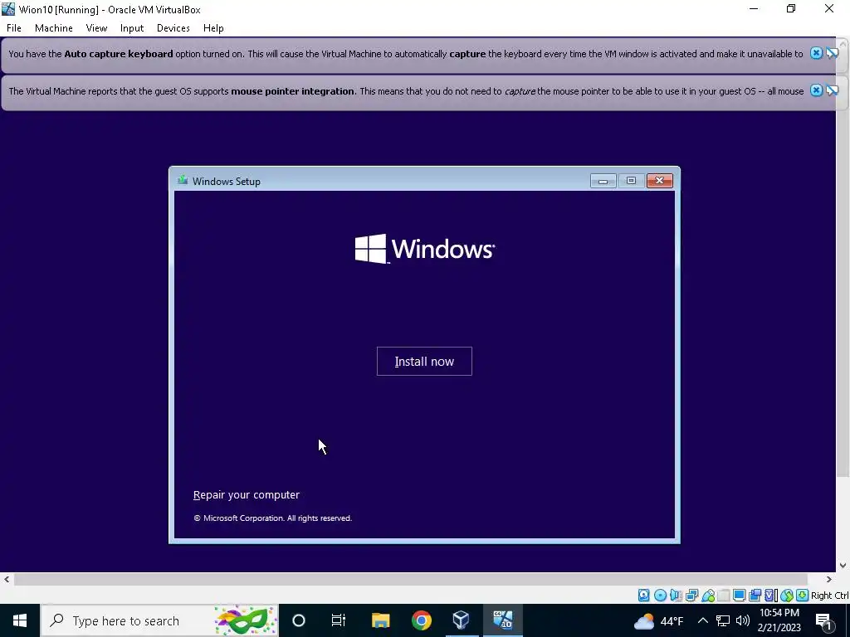Image resolution: width=850 pixels, height=637 pixels.
Task: Open the Action Center notifications
Action: 824,620
